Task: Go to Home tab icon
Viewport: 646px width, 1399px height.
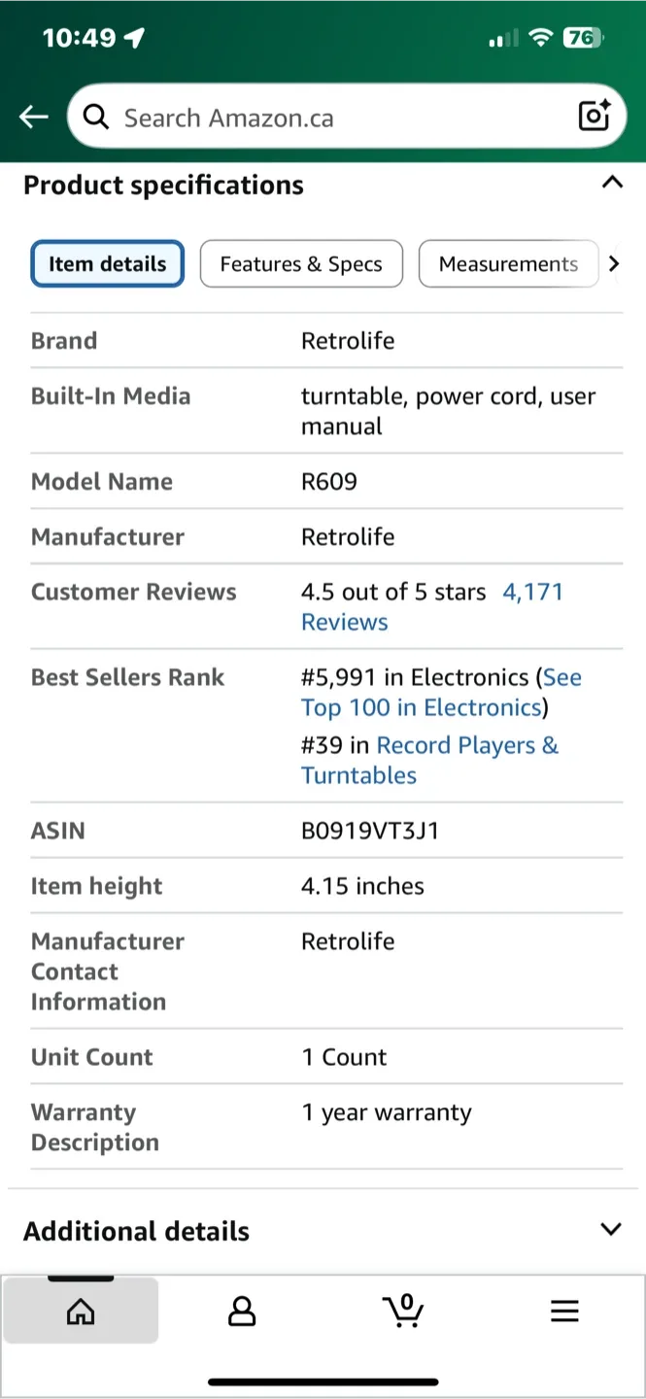Action: pos(81,1312)
